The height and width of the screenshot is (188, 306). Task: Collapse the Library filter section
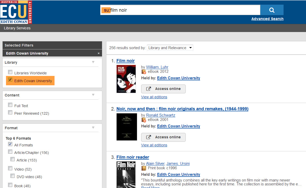[93, 62]
